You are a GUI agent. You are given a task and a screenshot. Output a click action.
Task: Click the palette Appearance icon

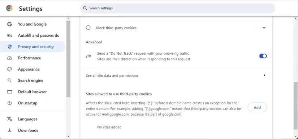(x=9, y=69)
